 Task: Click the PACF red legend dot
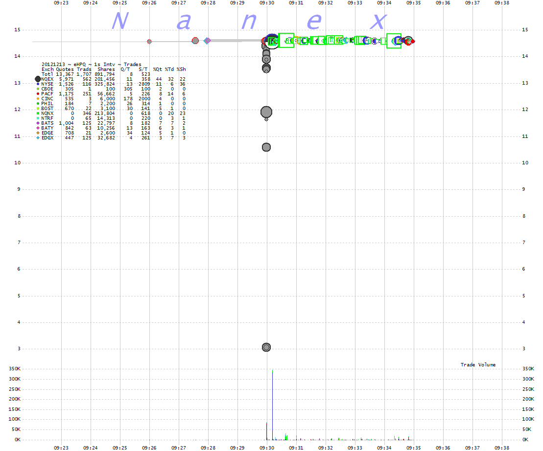click(x=38, y=94)
